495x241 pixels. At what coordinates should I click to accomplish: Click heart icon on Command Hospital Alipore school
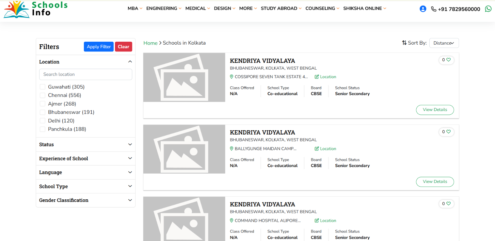(x=448, y=204)
